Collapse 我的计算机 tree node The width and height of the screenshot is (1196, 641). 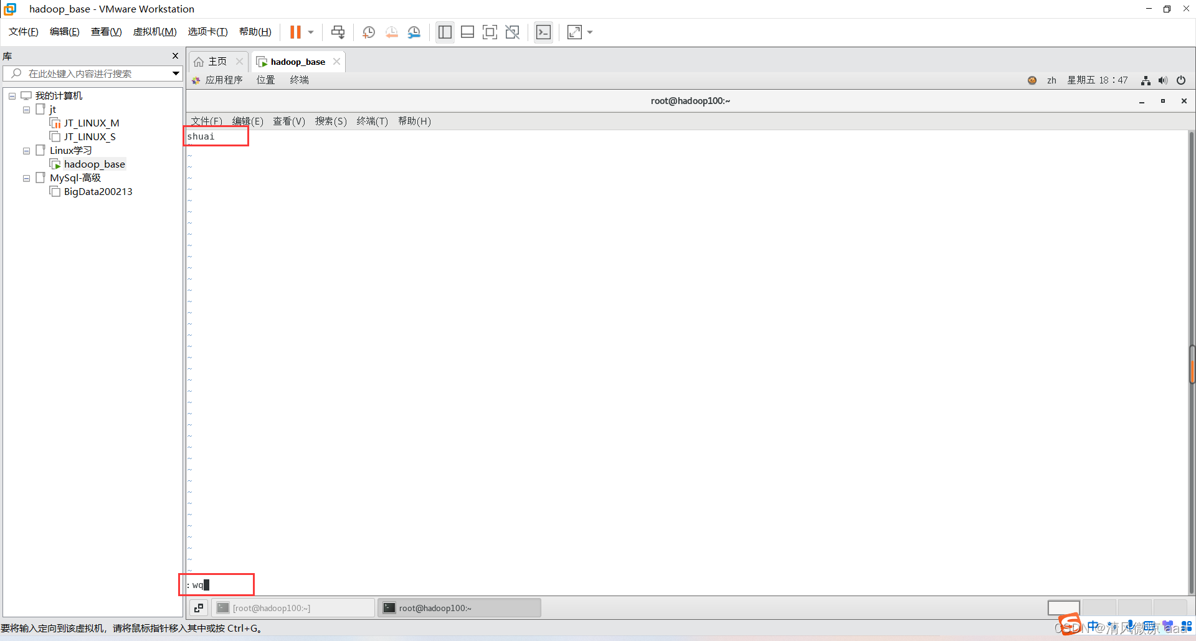12,96
